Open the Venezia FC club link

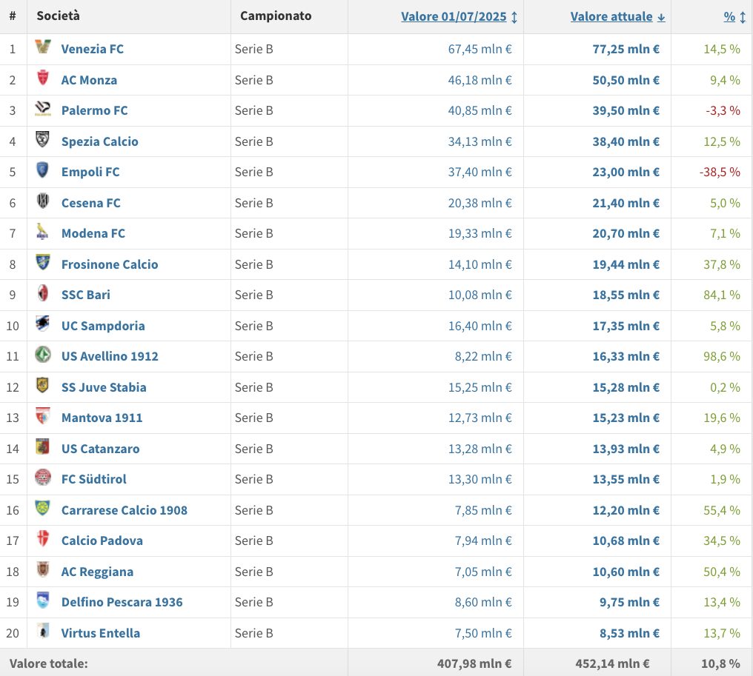[x=92, y=49]
